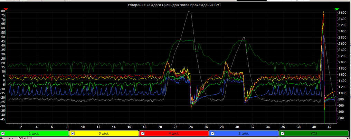Disable the УОЗ trace checkbox
351x139 pixels.
pos(283,133)
